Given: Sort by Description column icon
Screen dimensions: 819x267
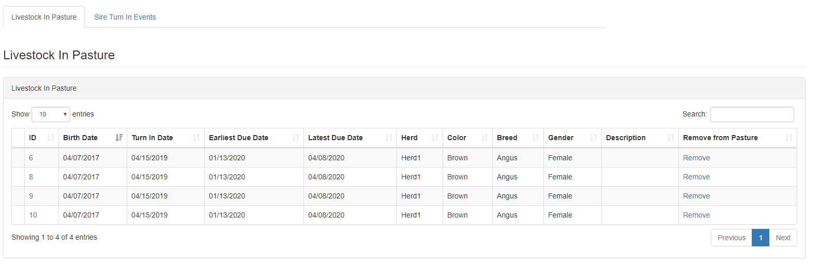Looking at the screenshot, I should click(671, 138).
